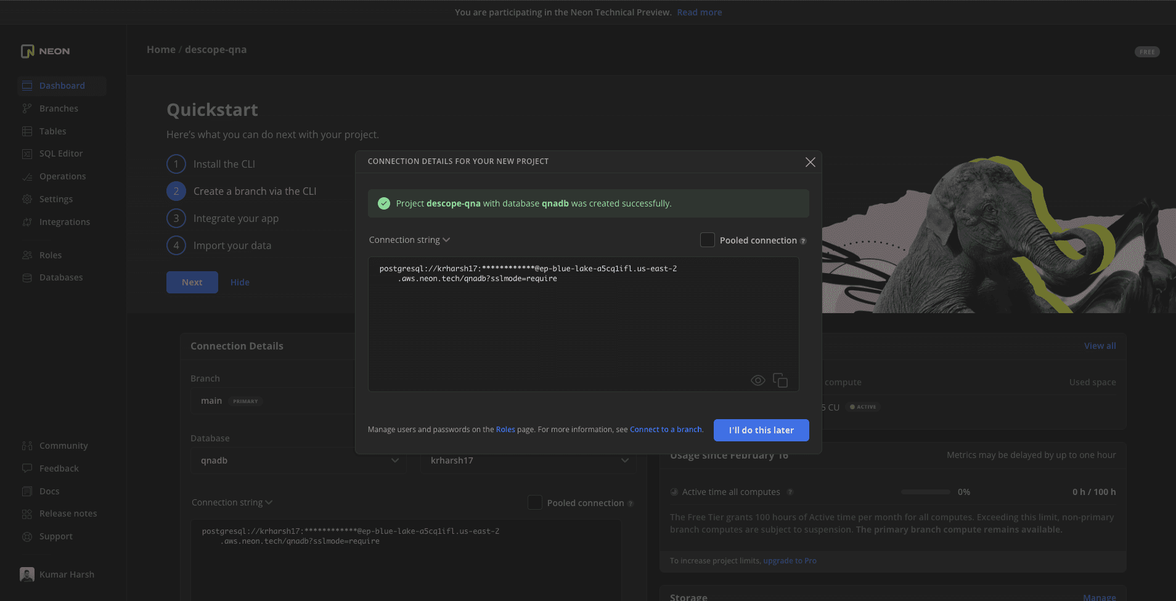Select the SQL Editor icon
Screen dimensions: 1176x601
point(27,153)
